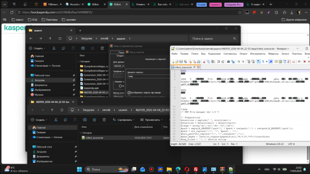Click the Up arrow in the 460109 Explorer window
Image resolution: width=310 pixels, height=174 pixels.
pyautogui.click(x=52, y=110)
